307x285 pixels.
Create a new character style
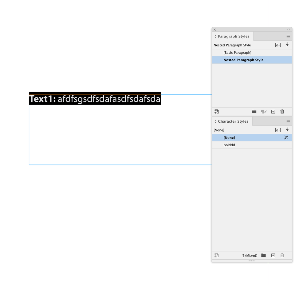(273, 255)
